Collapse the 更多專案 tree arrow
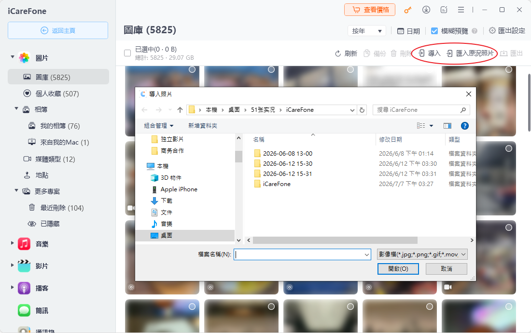Image resolution: width=531 pixels, height=333 pixels. (x=16, y=190)
